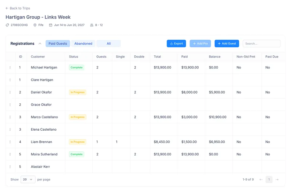
Task: Open three-dot menu for Marco Castellano
Action: pos(10,117)
